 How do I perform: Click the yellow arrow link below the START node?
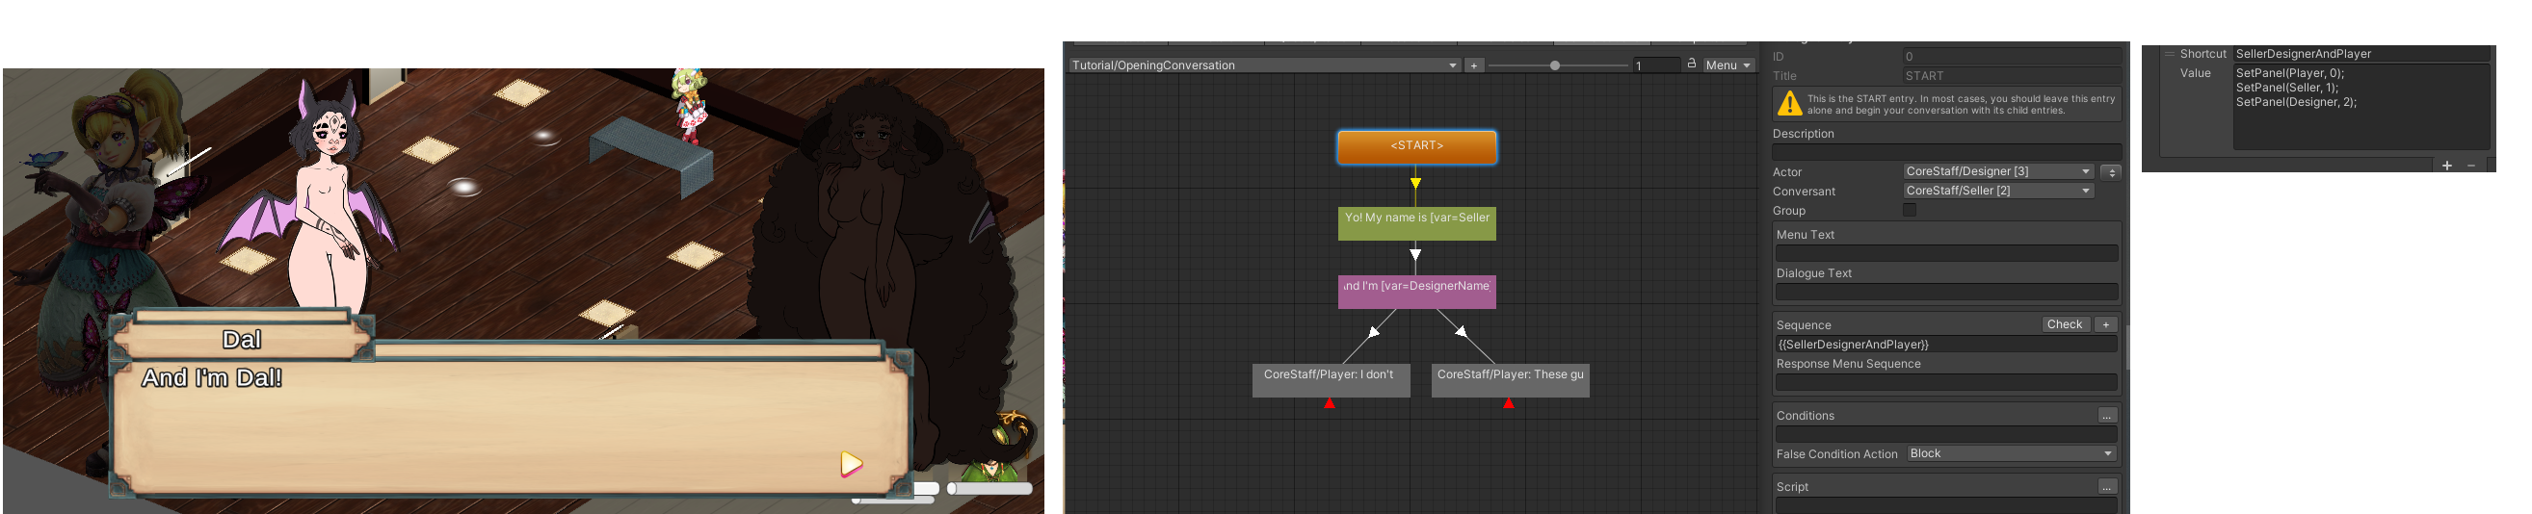pos(1415,184)
